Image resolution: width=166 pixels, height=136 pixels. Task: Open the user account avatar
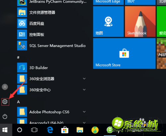click(x=5, y=87)
